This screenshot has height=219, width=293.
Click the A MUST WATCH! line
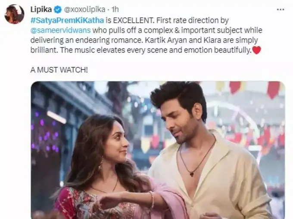click(x=59, y=70)
